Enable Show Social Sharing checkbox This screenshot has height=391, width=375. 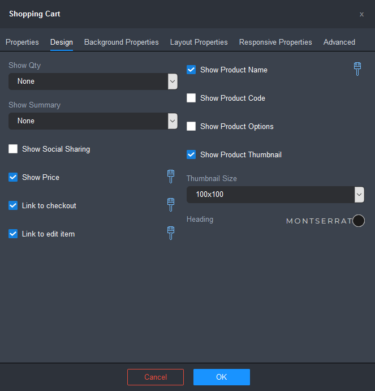[x=13, y=149]
